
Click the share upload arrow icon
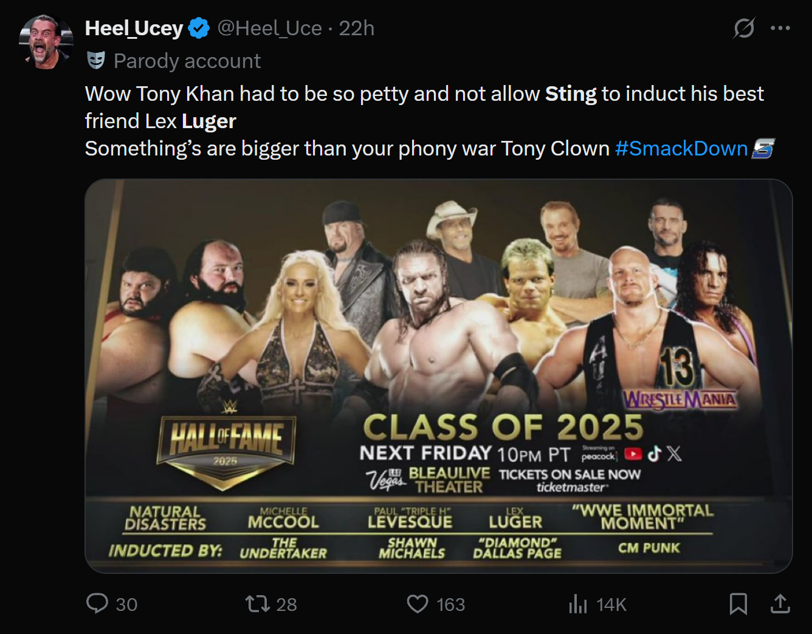780,604
